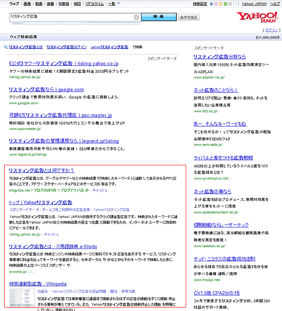Search related term リスティング広告とは

point(26,47)
